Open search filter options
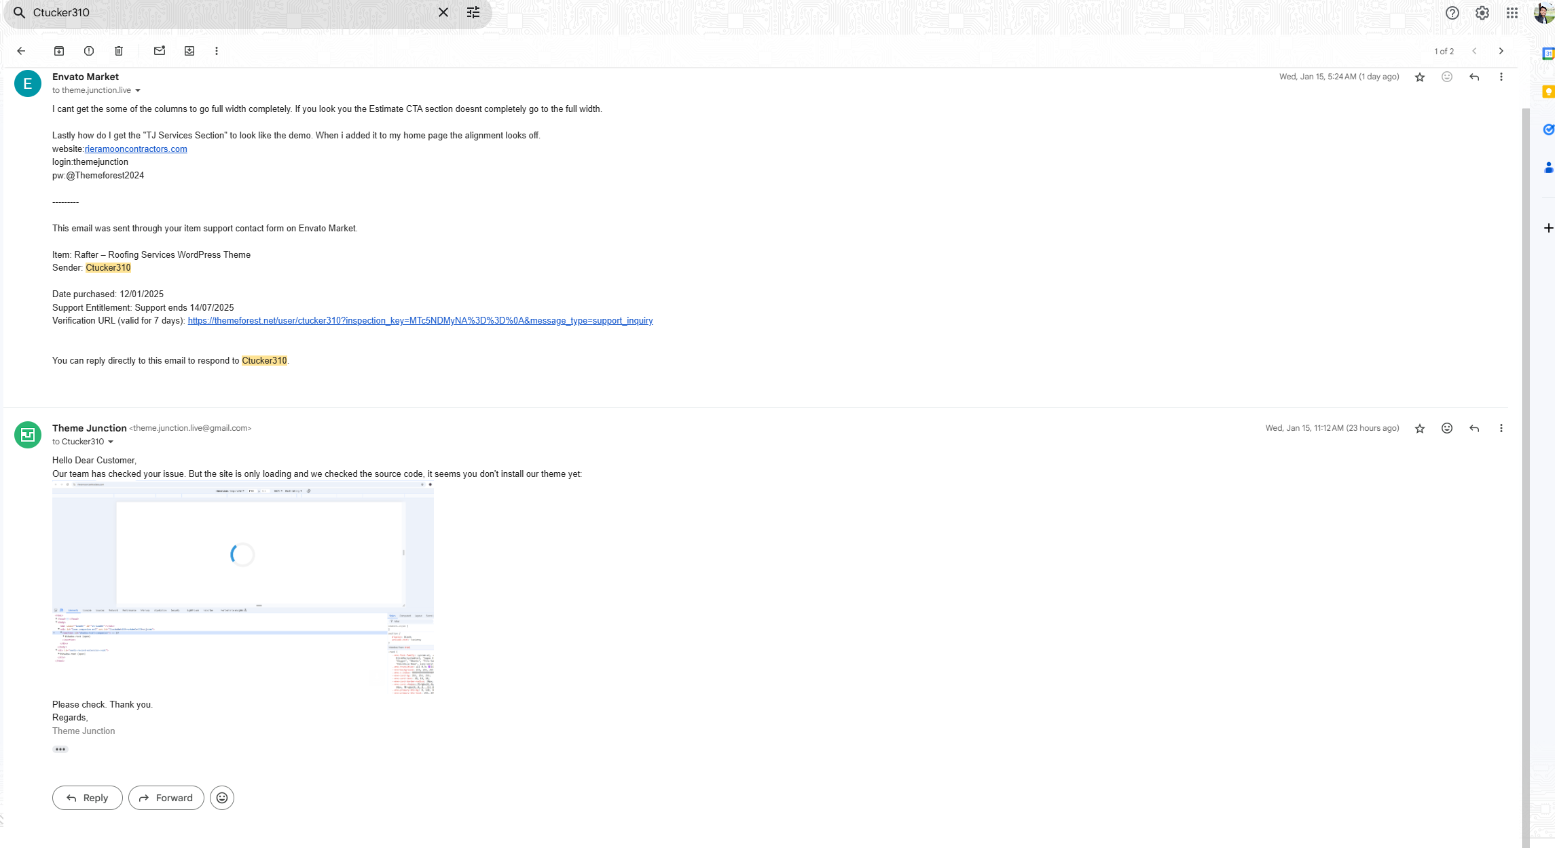Viewport: 1555px width, 848px height. point(473,13)
